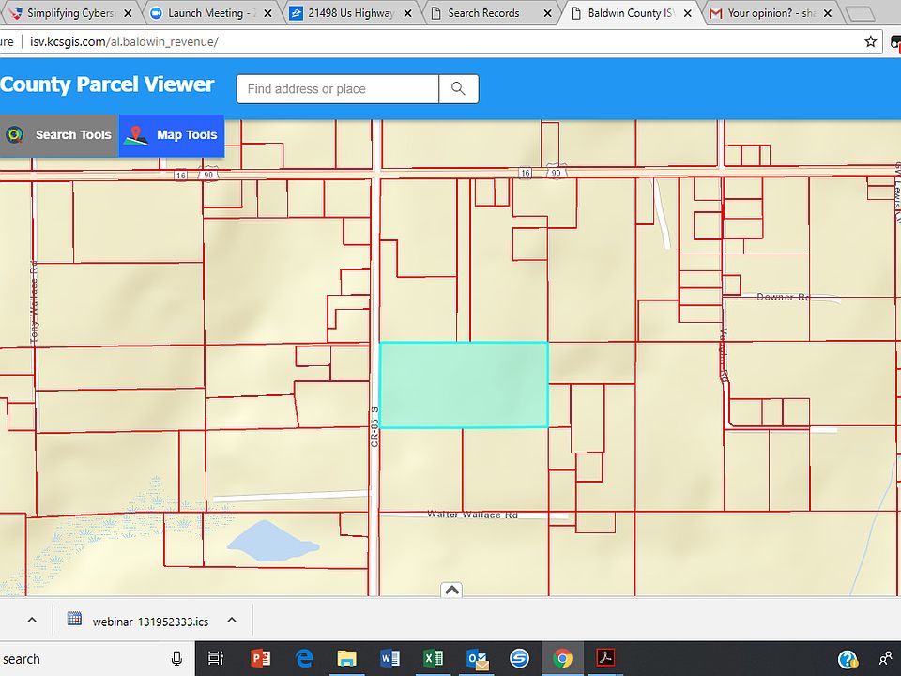Click the blue pond on the map

pyautogui.click(x=272, y=542)
